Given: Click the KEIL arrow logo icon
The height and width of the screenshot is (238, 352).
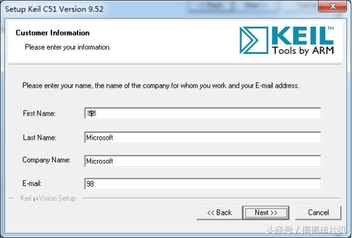Looking at the screenshot, I should coord(254,41).
